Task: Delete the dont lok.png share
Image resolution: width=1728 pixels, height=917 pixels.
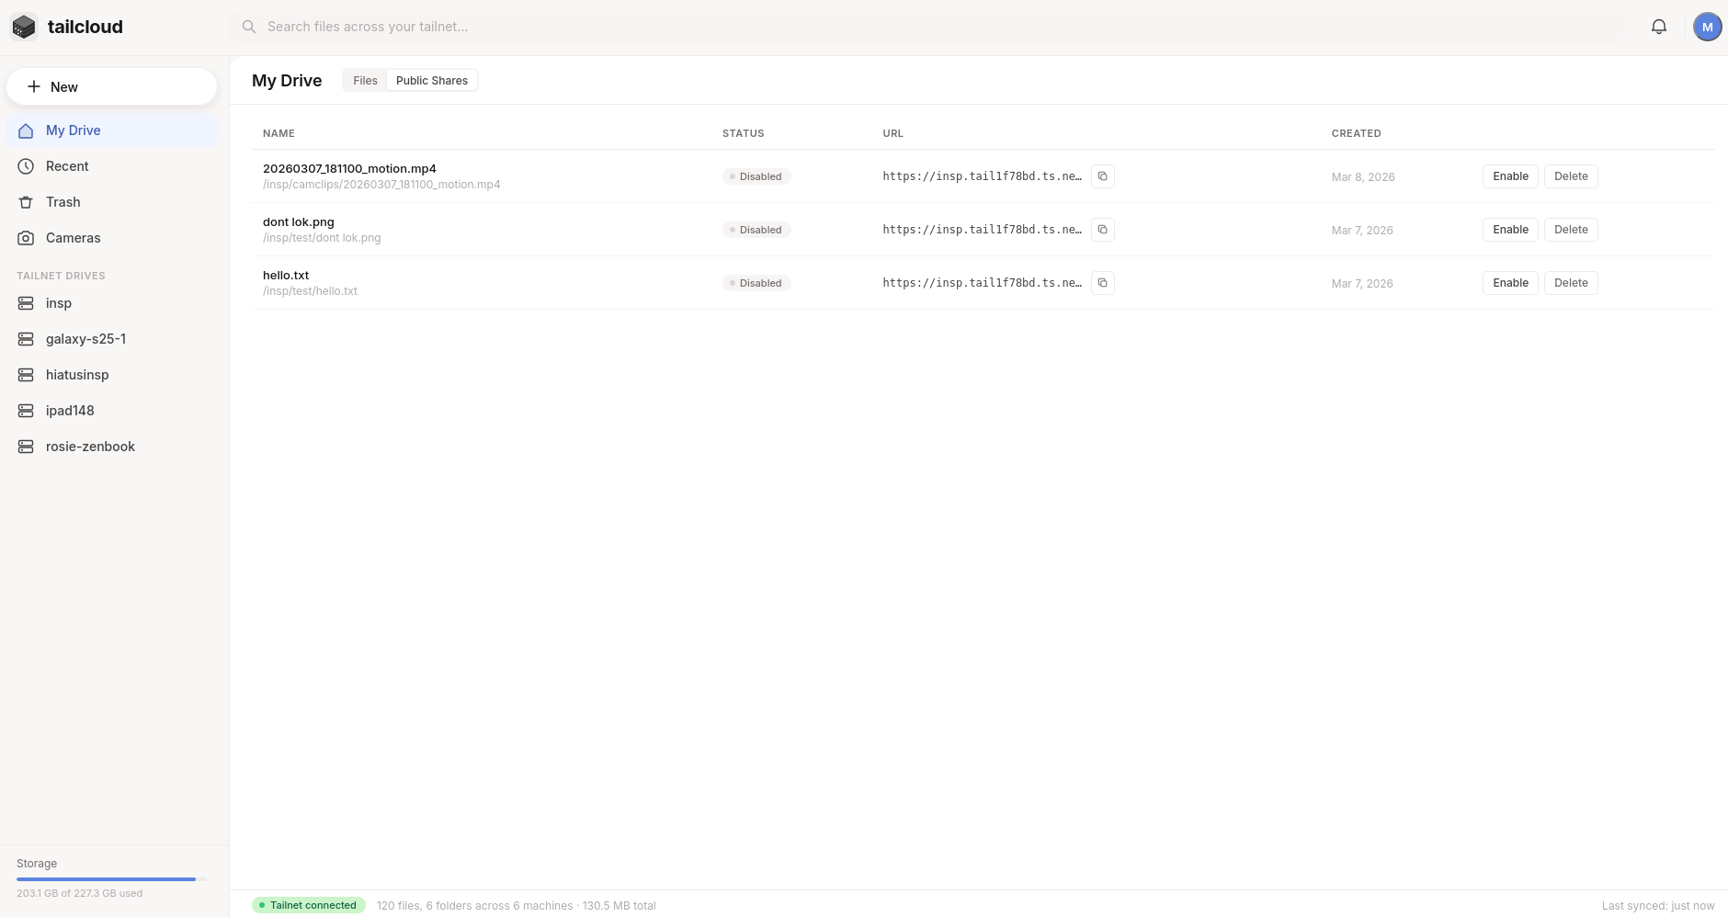Action: click(1571, 230)
